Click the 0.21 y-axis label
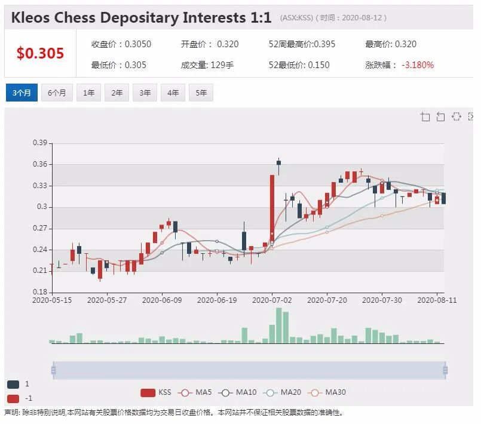 click(40, 271)
